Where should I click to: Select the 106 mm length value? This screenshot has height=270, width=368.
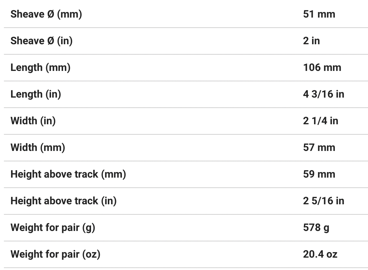322,68
